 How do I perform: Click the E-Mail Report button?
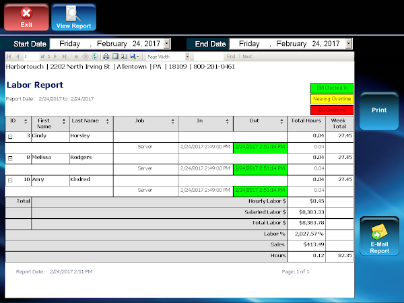(379, 236)
